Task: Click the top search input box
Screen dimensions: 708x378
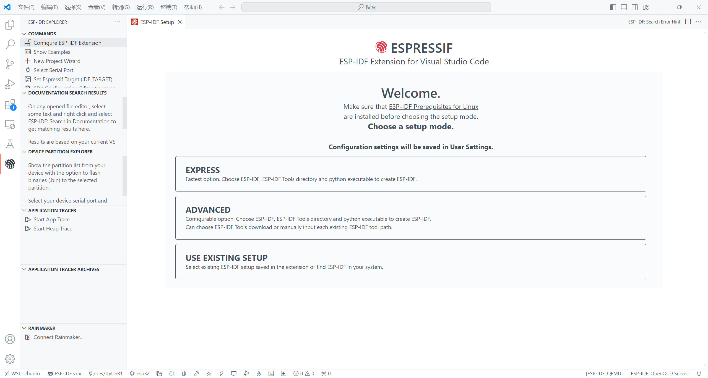Action: [366, 7]
